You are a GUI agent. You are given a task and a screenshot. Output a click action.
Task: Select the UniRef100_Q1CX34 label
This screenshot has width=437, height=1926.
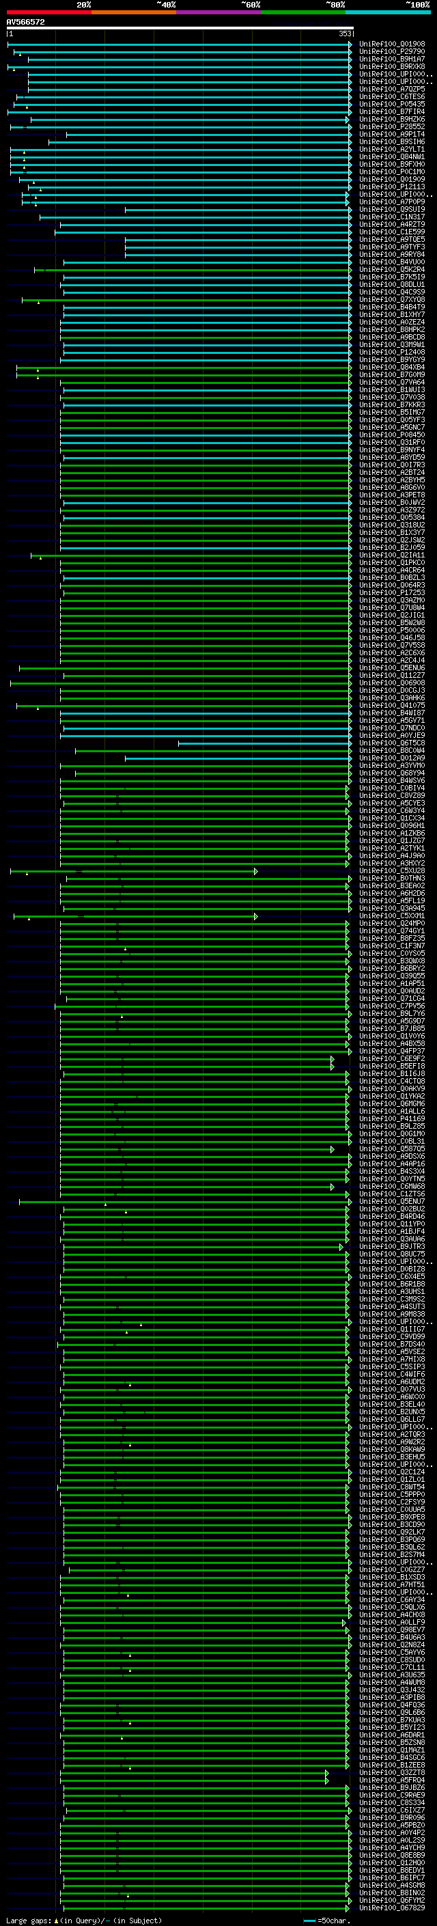click(391, 818)
